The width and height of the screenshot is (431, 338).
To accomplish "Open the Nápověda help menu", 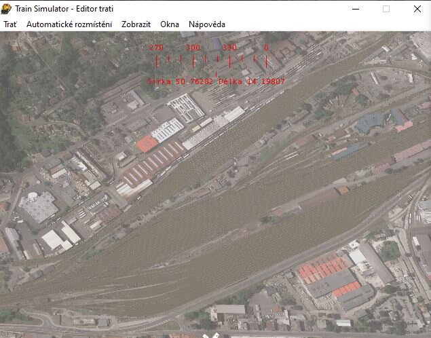I will point(207,24).
